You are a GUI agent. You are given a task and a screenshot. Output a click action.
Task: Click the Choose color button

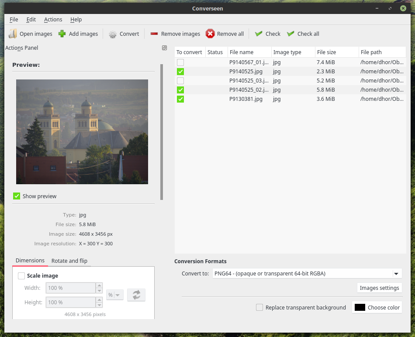[x=377, y=307]
